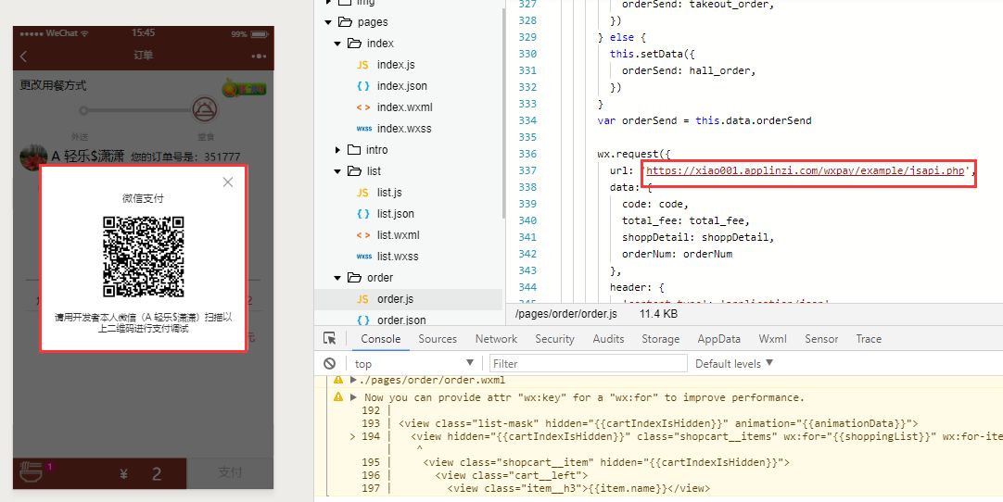
Task: Switch to the Console tab
Action: [381, 339]
